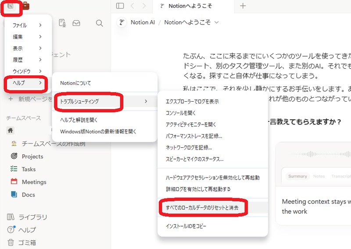The image size is (351, 249).
Task: Choose エクスプローラーでログを表示
Action: coord(213,102)
